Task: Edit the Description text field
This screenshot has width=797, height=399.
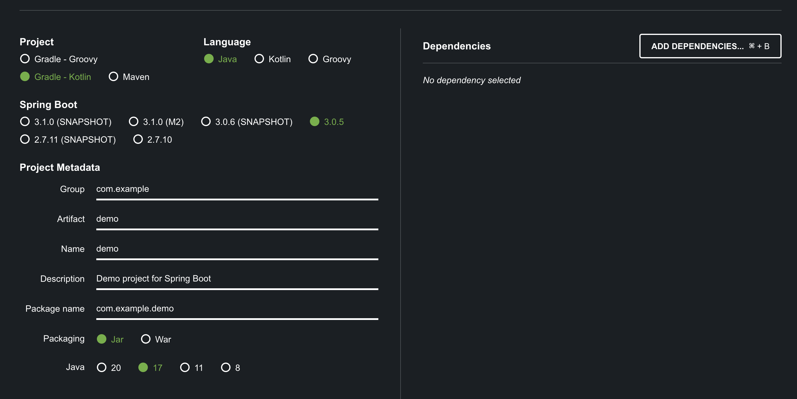Action: point(237,279)
